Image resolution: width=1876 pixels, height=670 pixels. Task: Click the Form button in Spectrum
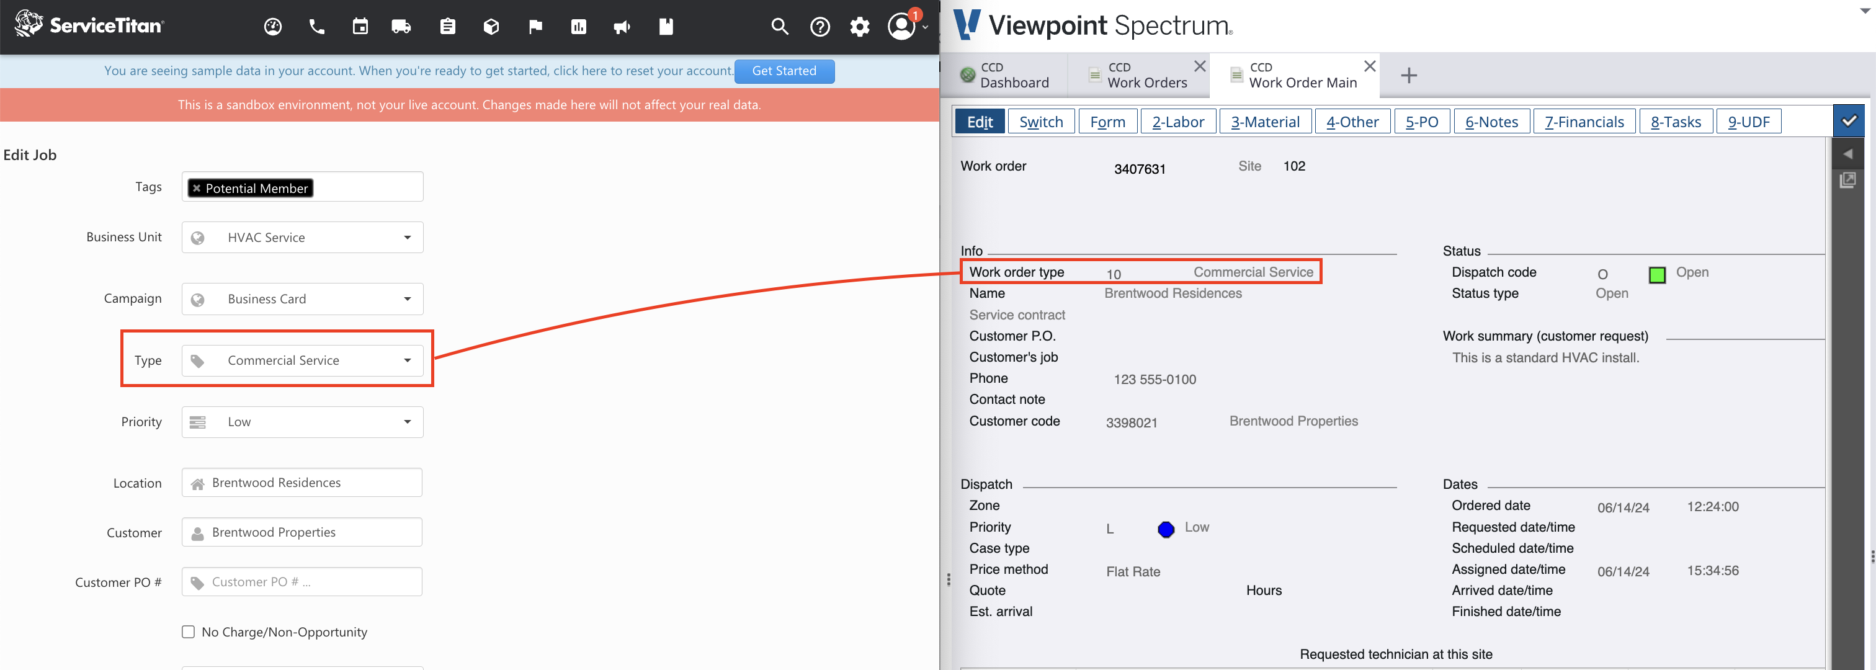(x=1108, y=122)
